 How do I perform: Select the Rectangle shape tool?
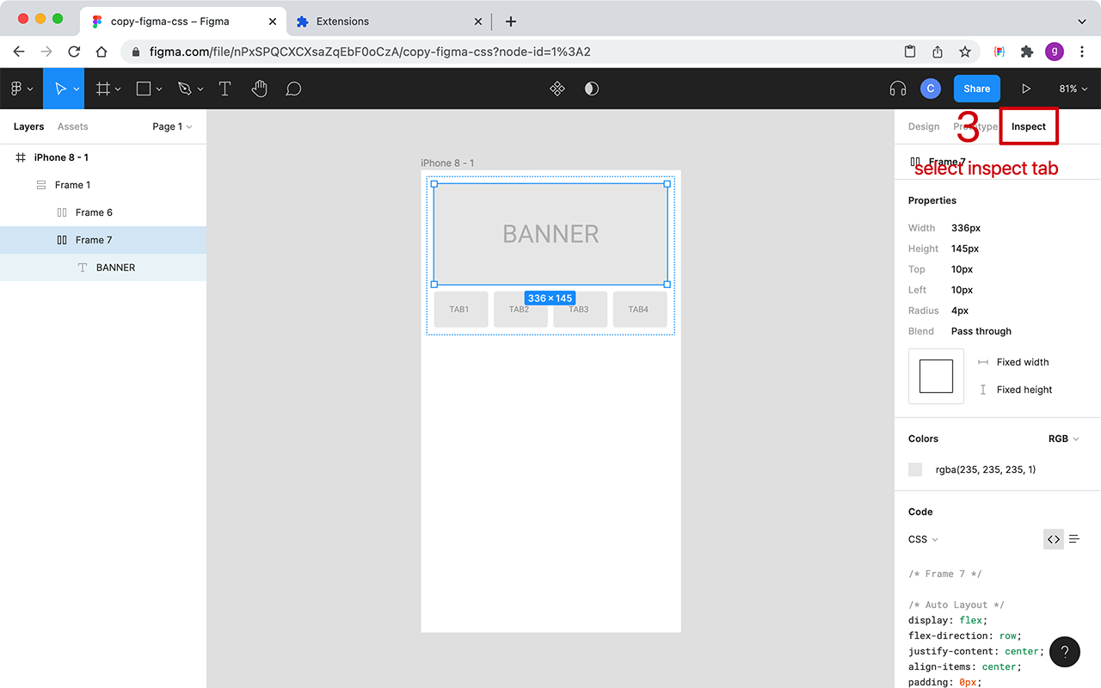click(142, 88)
